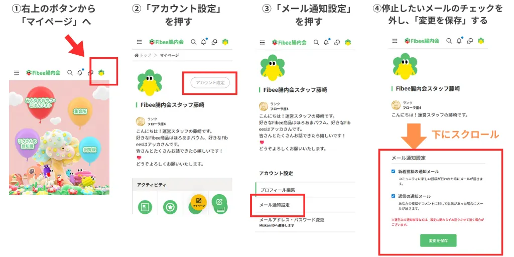The image size is (514, 257).
Task: Open the profile avatar icon in step ① header
Action: [101, 73]
